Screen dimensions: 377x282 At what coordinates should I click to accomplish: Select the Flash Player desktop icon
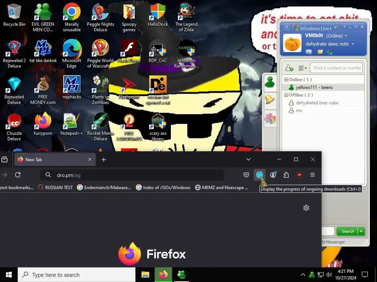(x=129, y=52)
